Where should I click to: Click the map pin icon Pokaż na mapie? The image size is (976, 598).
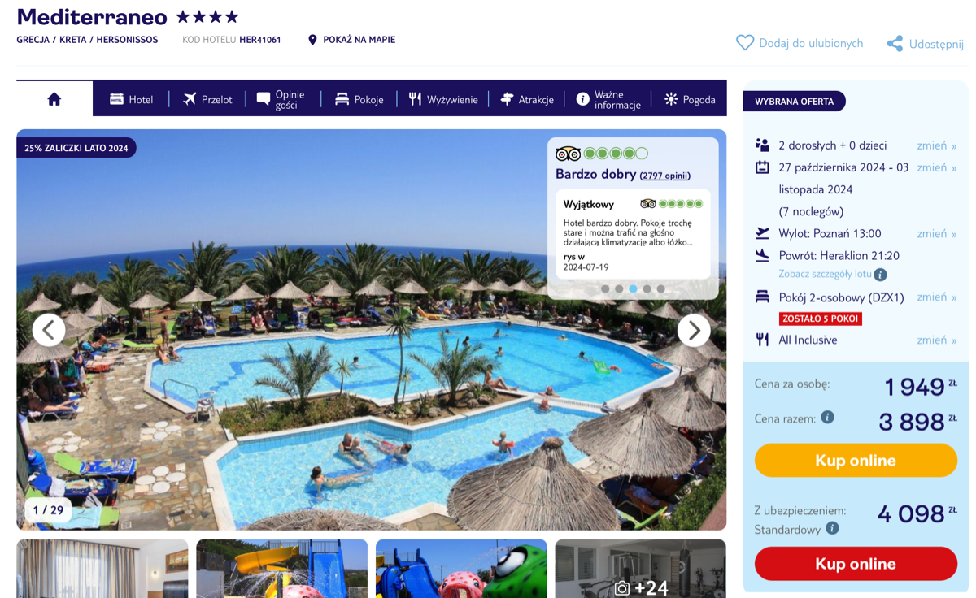pyautogui.click(x=312, y=40)
